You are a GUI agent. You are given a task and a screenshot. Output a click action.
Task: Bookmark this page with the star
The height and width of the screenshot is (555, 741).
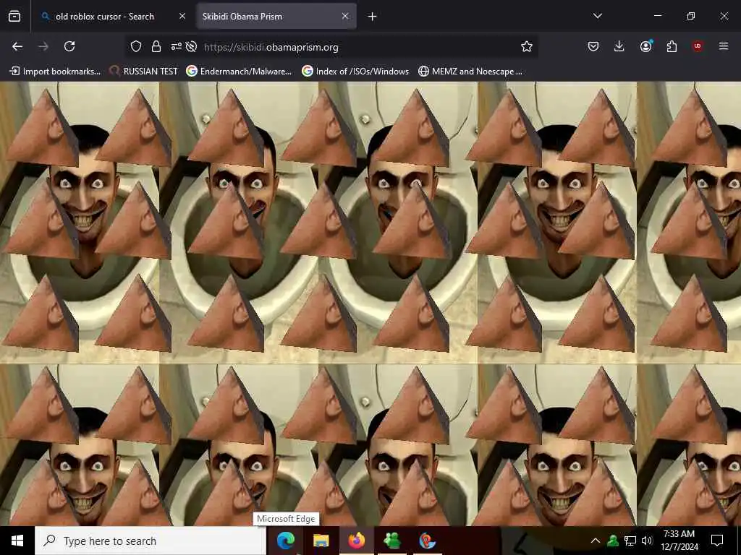[x=527, y=46]
